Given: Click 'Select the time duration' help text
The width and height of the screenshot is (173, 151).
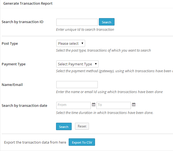Looking at the screenshot, I should tap(105, 113).
